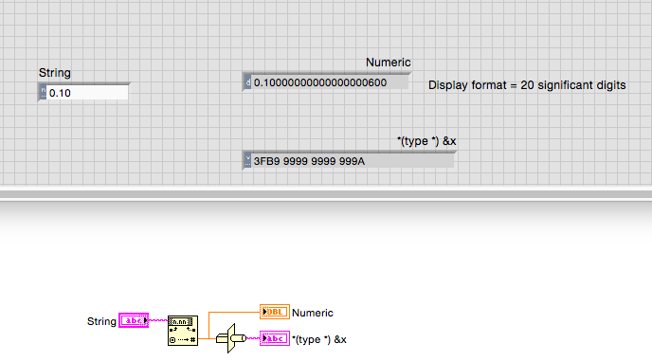This screenshot has width=652, height=361.
Task: Click the pink *(type *) &x indicator terminal
Action: point(275,338)
